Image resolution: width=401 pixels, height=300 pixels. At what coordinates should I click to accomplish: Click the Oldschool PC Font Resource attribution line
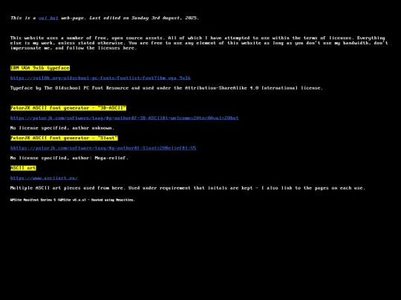(166, 88)
